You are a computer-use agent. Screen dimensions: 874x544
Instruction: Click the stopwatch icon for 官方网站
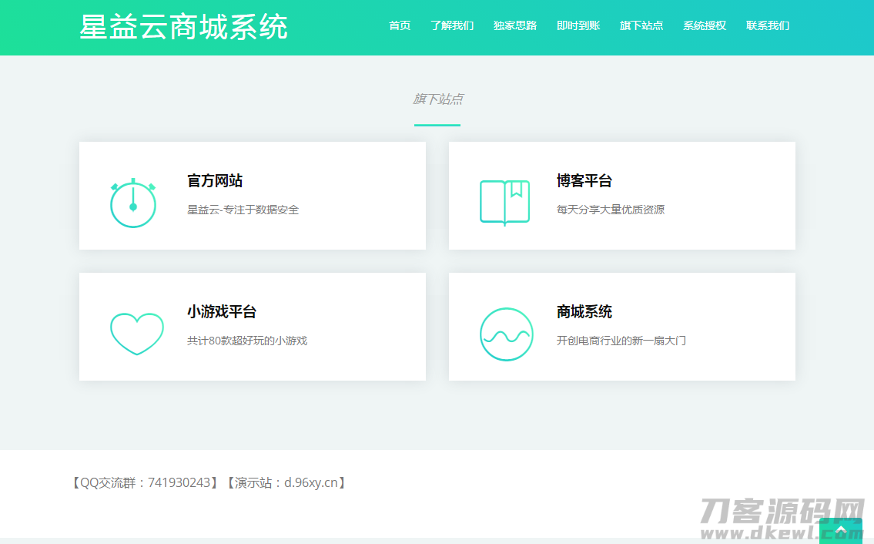coord(133,204)
